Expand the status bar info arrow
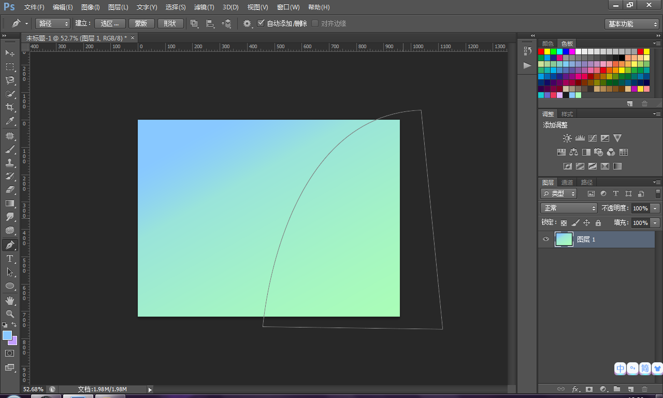Image resolution: width=663 pixels, height=398 pixels. [150, 389]
